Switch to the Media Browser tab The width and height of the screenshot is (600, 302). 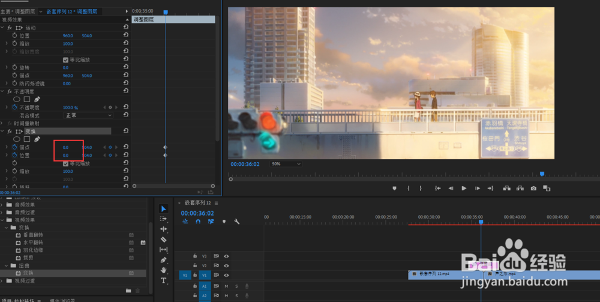[x=62, y=300]
